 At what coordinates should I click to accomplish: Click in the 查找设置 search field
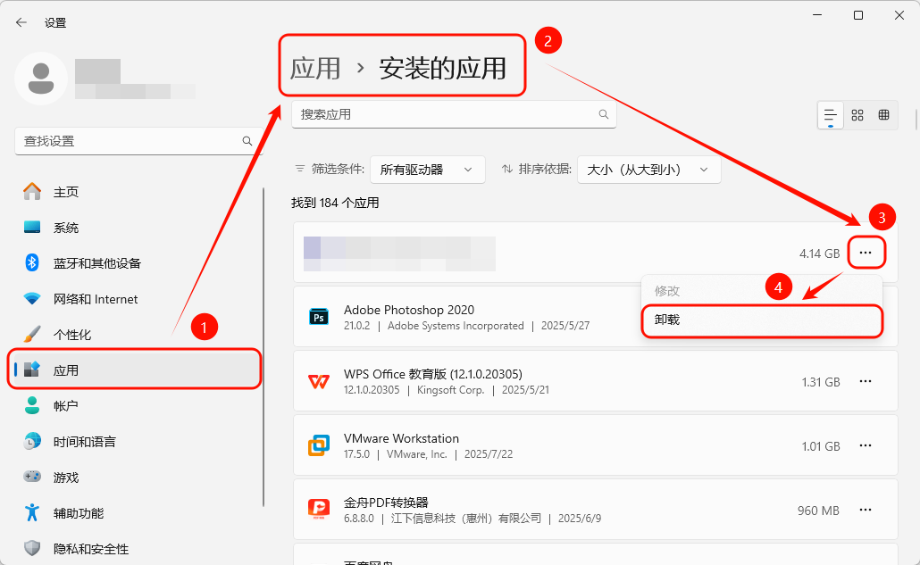138,141
